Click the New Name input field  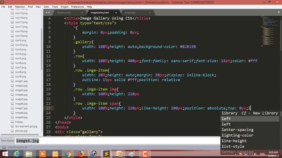coord(118,141)
